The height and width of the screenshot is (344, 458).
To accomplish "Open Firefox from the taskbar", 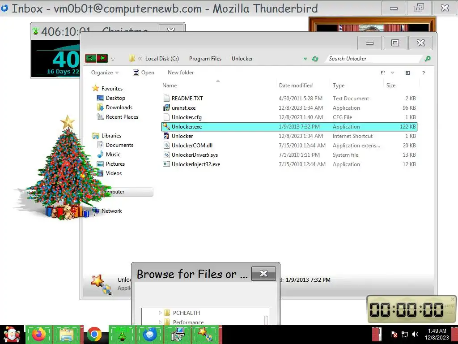I will (39, 335).
